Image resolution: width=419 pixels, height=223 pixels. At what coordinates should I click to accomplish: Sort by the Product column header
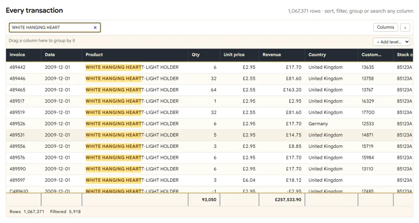[x=135, y=55]
